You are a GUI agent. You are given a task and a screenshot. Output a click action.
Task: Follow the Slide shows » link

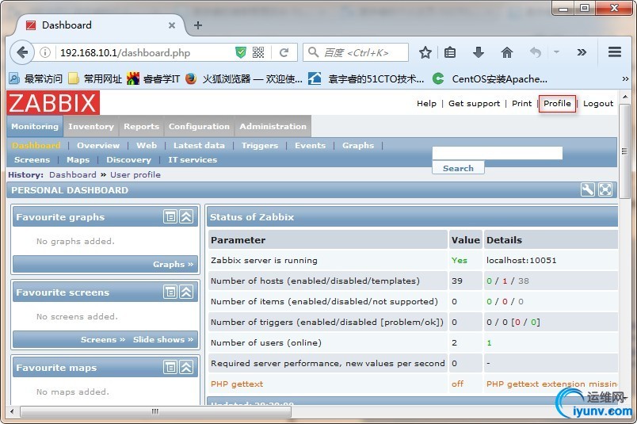163,339
